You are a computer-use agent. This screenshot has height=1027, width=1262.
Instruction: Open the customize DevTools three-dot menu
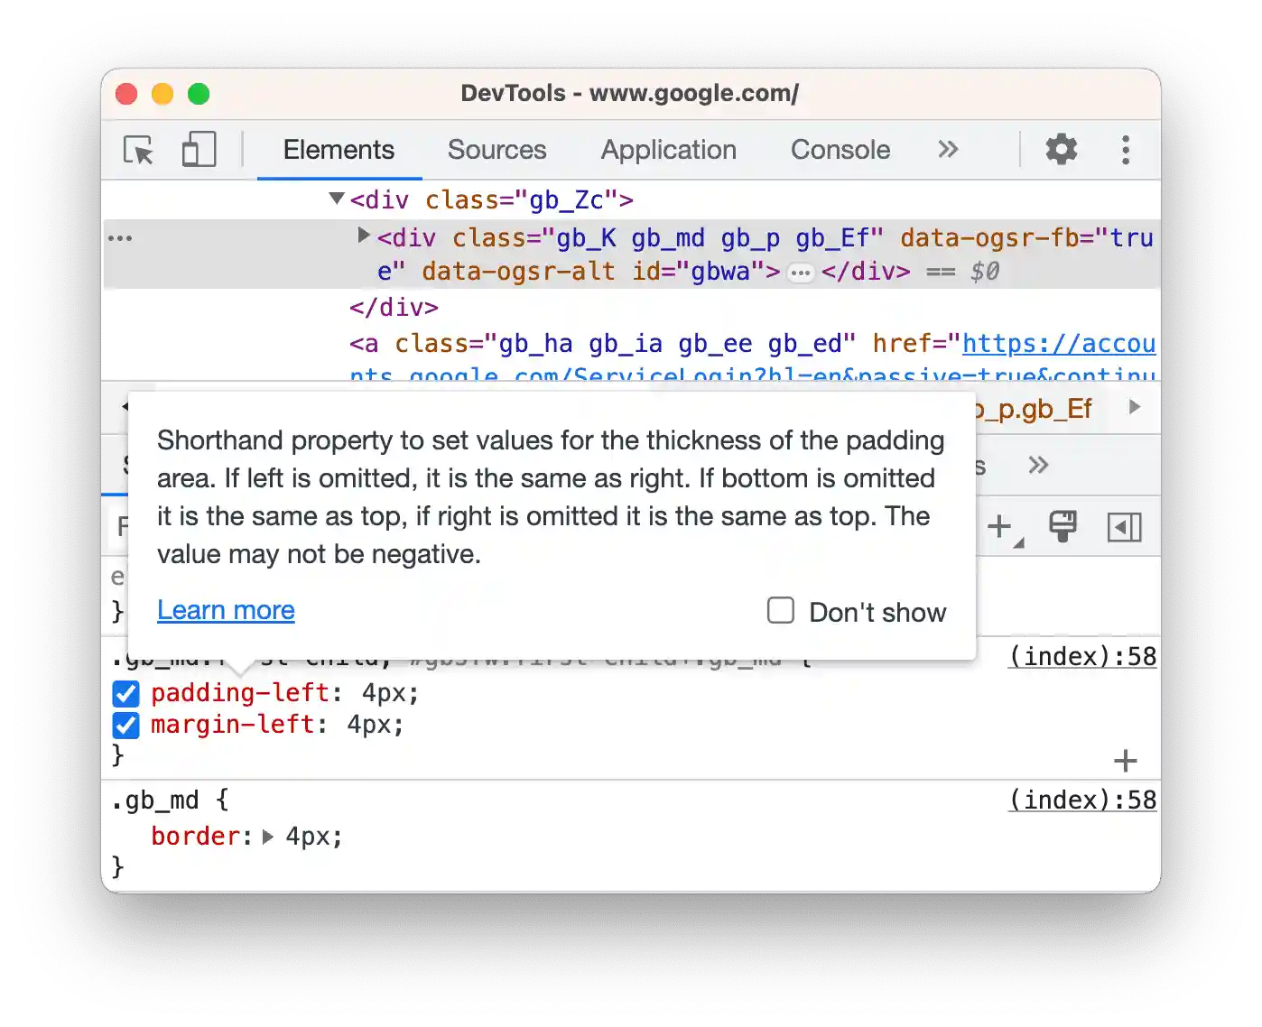point(1125,150)
